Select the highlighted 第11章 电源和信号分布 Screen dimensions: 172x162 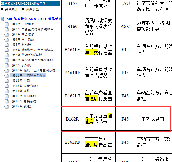(29, 75)
